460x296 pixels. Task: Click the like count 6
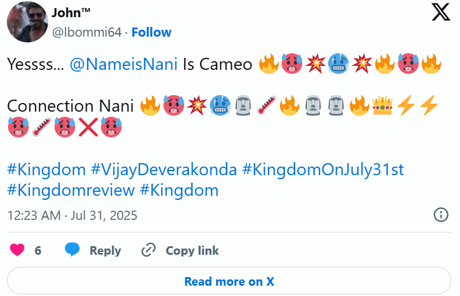[38, 251]
